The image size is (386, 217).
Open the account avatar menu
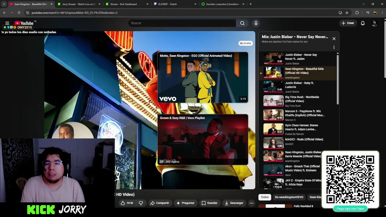[375, 23]
